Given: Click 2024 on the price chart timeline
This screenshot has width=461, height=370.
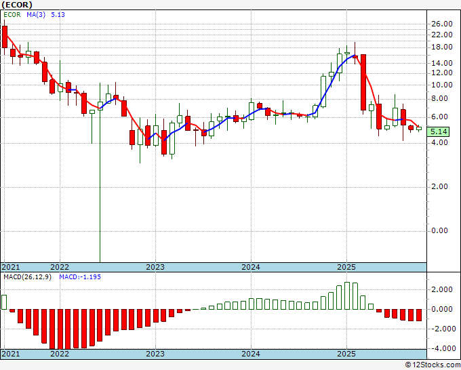Looking at the screenshot, I should point(251,267).
